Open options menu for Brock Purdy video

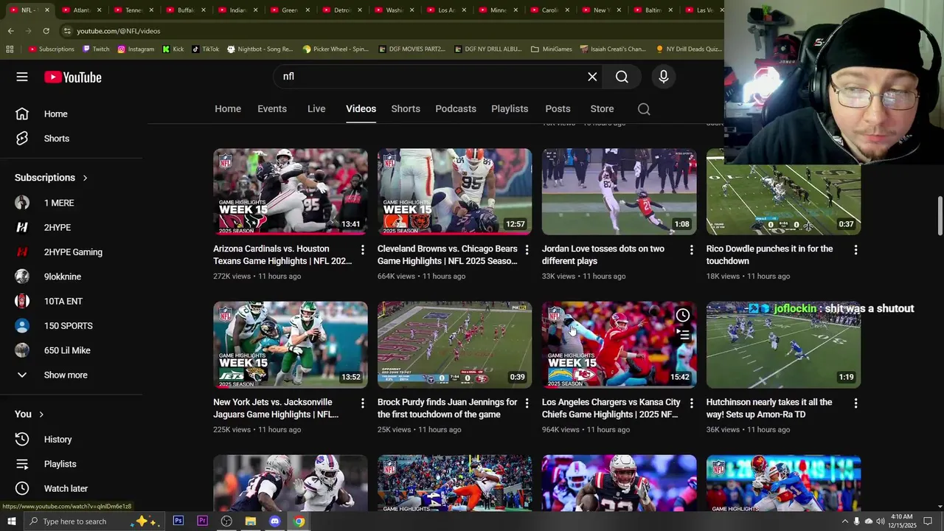click(527, 403)
